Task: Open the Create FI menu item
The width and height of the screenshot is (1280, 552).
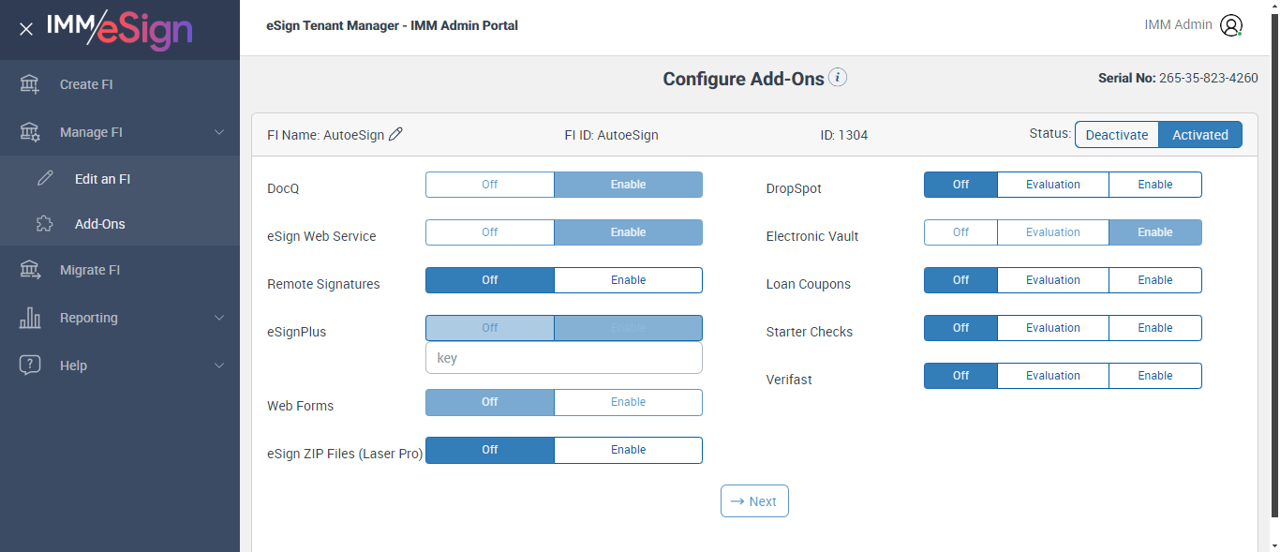Action: (86, 84)
